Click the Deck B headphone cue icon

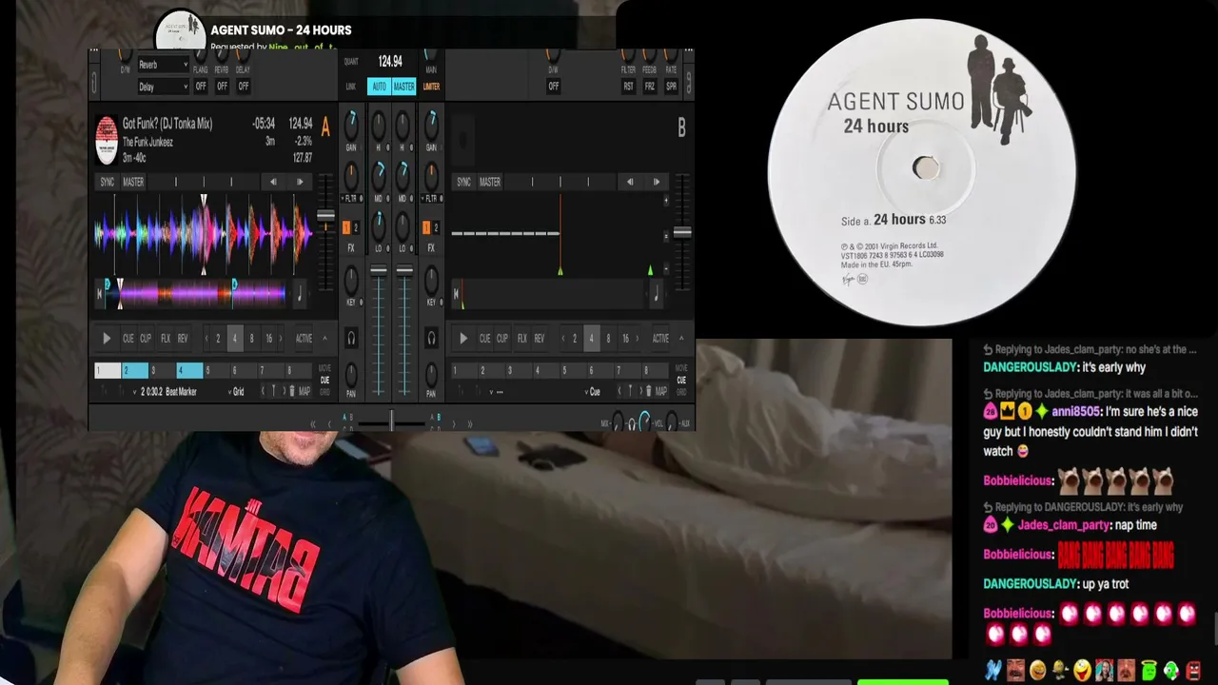pos(431,338)
